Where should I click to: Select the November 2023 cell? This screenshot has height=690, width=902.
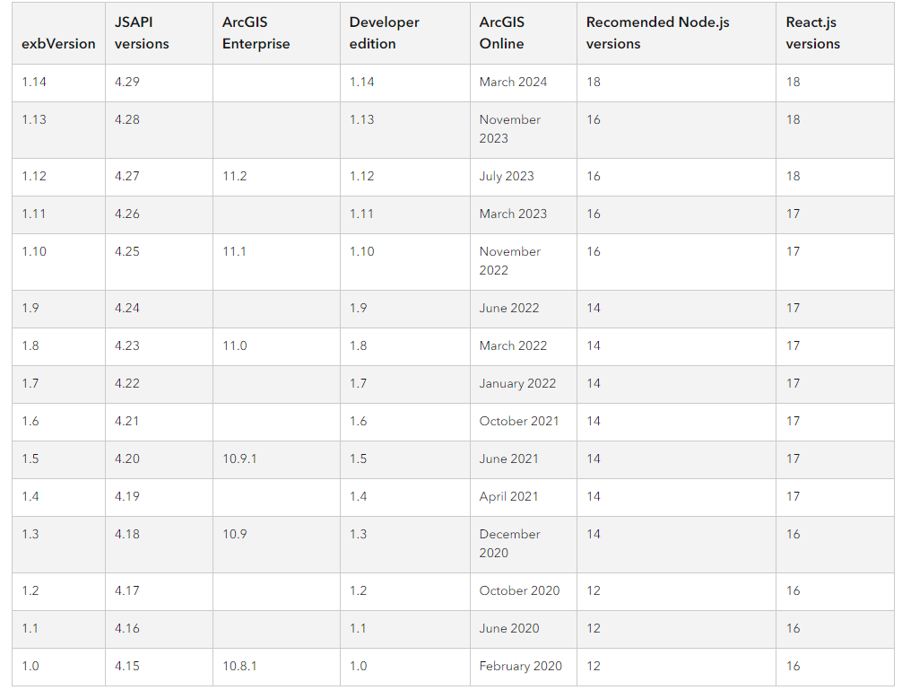[x=510, y=128]
